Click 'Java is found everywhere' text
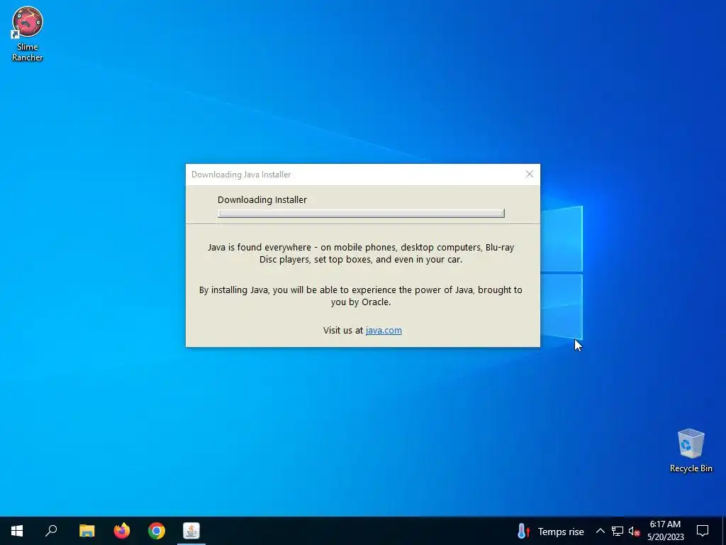Viewport: 726px width, 545px height. (x=361, y=253)
